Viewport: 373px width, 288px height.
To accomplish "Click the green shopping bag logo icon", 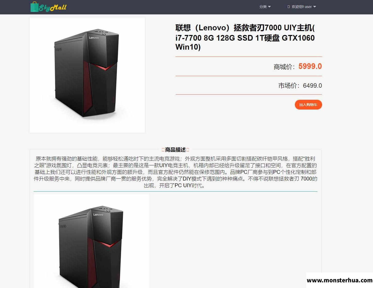I will pos(34,7).
